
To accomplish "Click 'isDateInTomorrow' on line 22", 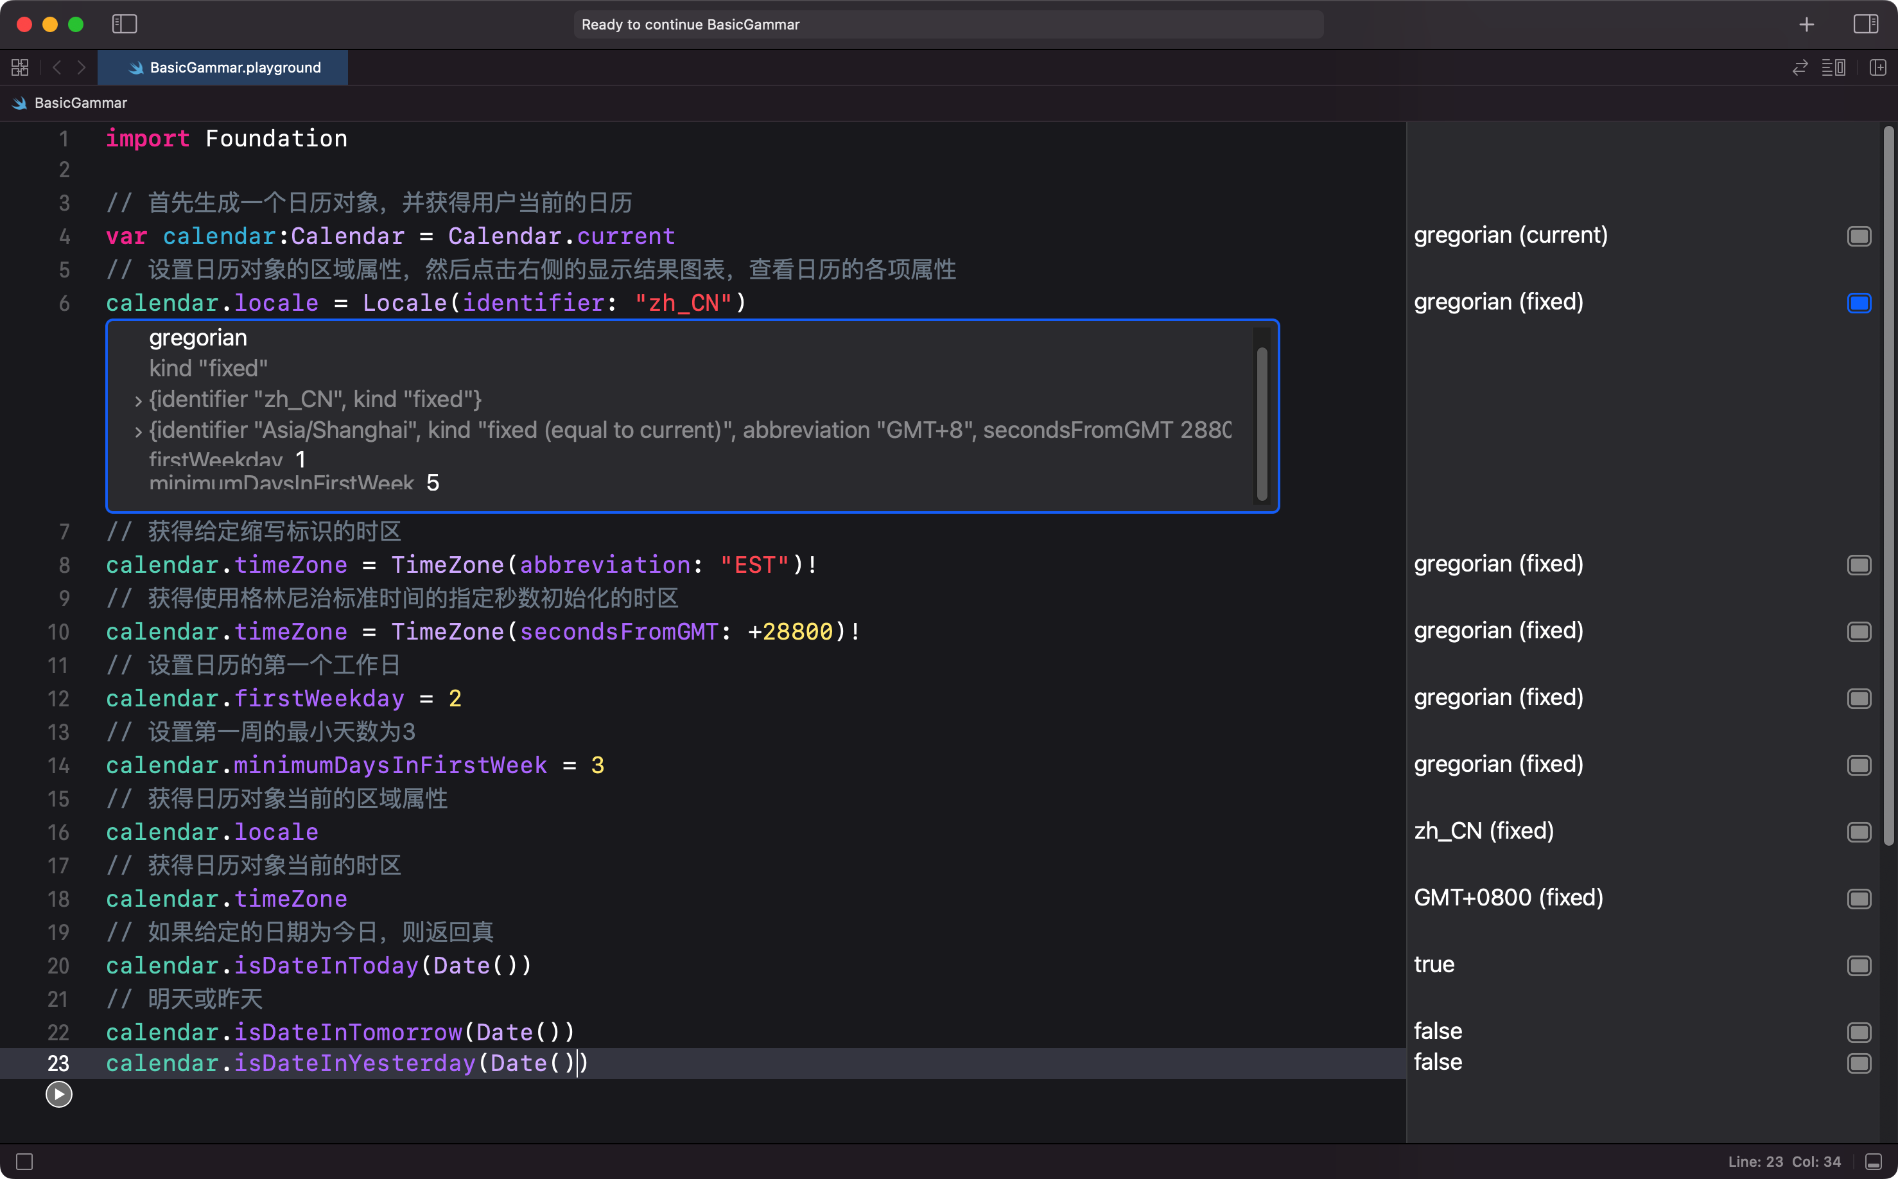I will pos(347,1033).
